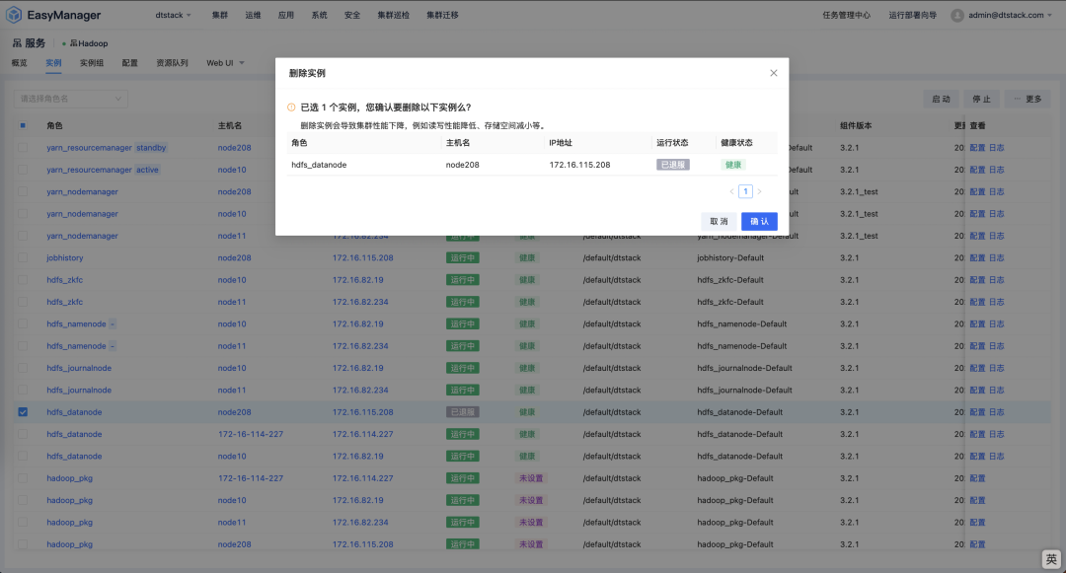1066x573 pixels.
Task: Click the 服务 hierarchy icon in the page header
Action: point(17,43)
